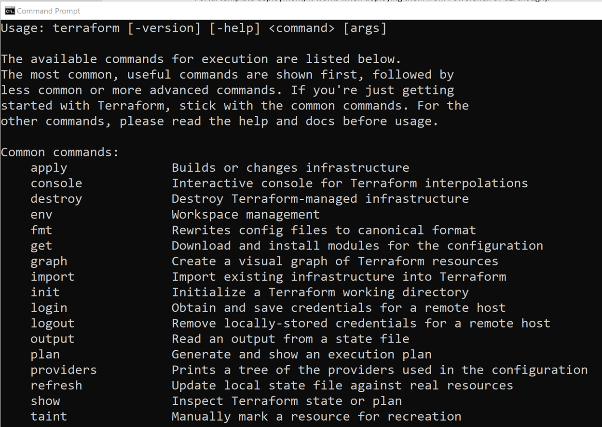
Task: Click 'Initialize a Terraform working directory'
Action: click(320, 292)
